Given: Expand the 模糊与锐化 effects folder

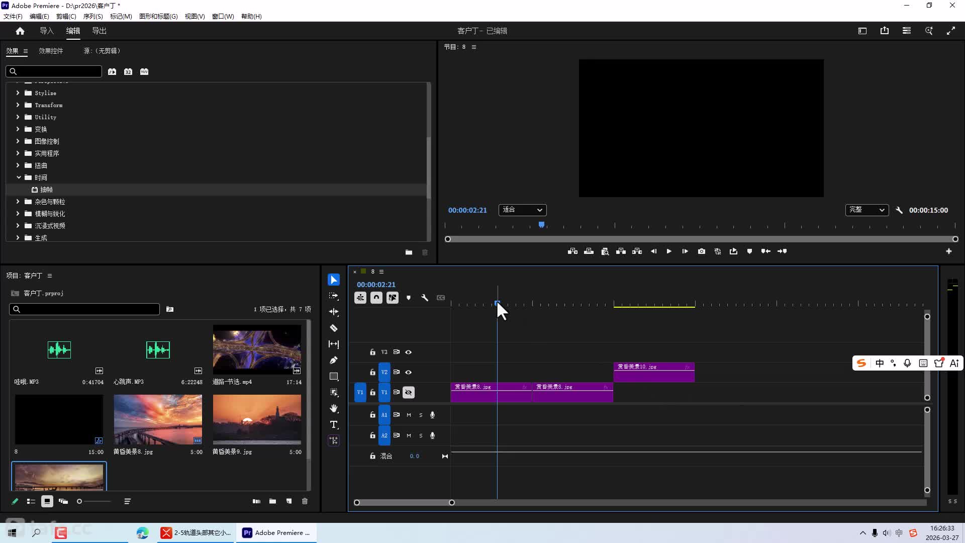Looking at the screenshot, I should click(18, 214).
